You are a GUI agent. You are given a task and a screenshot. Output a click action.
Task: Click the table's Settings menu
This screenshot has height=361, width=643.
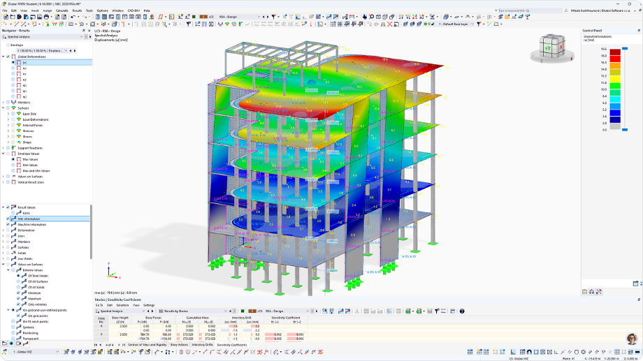149,305
